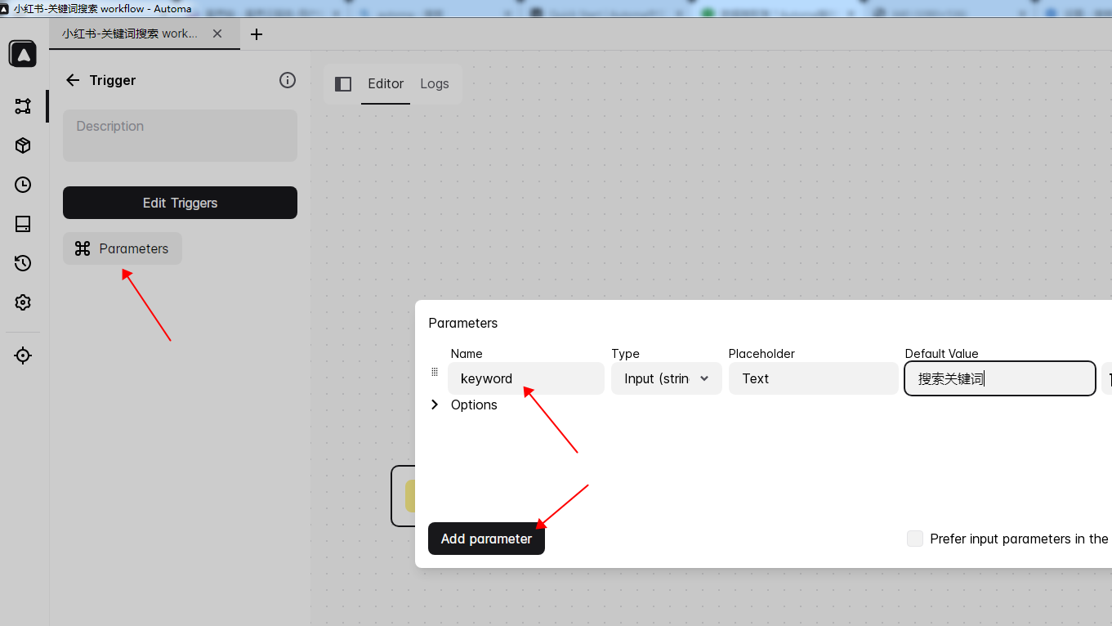Click the Automa logo icon
This screenshot has height=626, width=1112.
(x=23, y=54)
